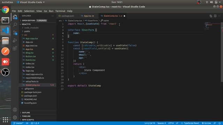Expand the node_modules folder
The image size is (223, 125).
[x=38, y=28]
